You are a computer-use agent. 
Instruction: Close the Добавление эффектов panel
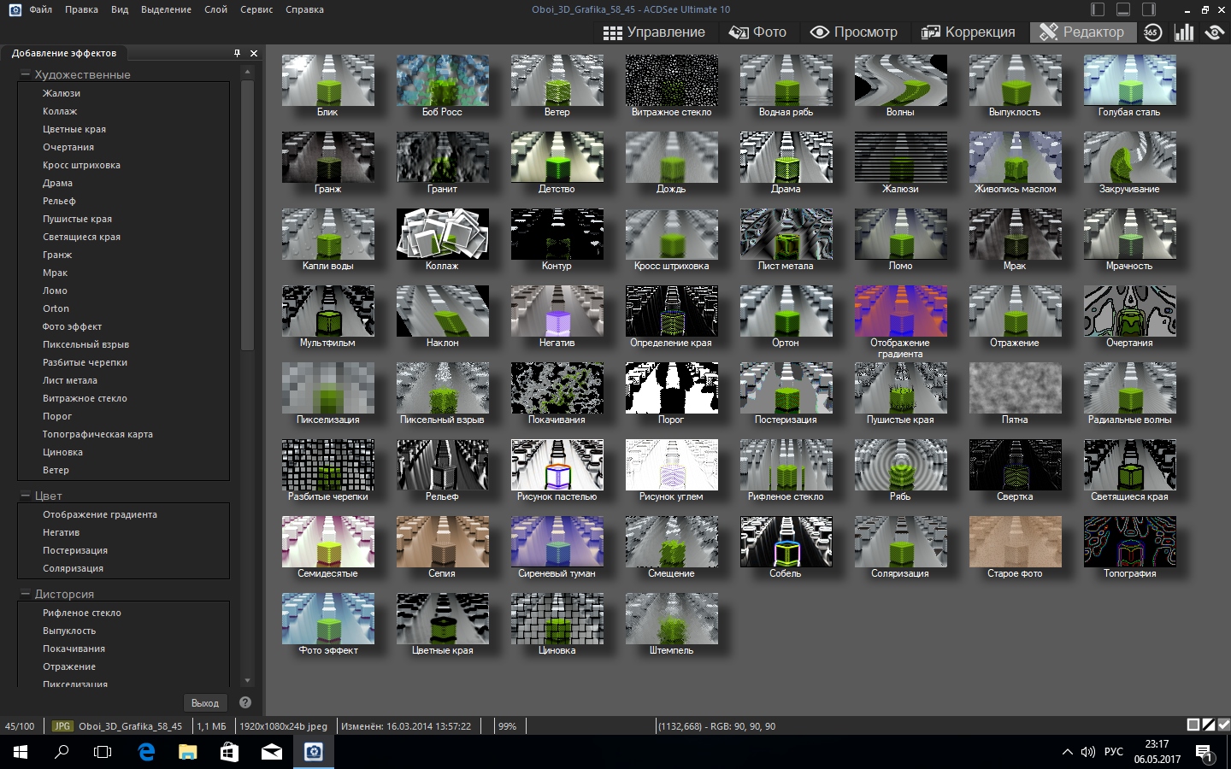pyautogui.click(x=254, y=53)
